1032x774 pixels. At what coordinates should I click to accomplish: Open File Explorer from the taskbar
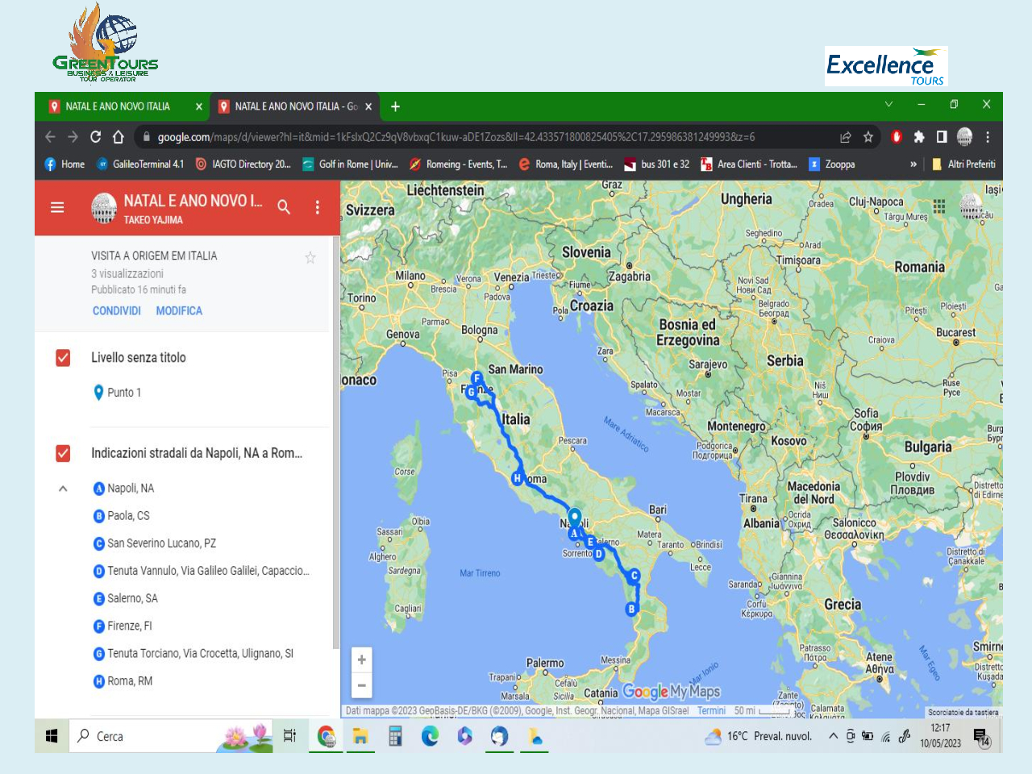tap(360, 736)
